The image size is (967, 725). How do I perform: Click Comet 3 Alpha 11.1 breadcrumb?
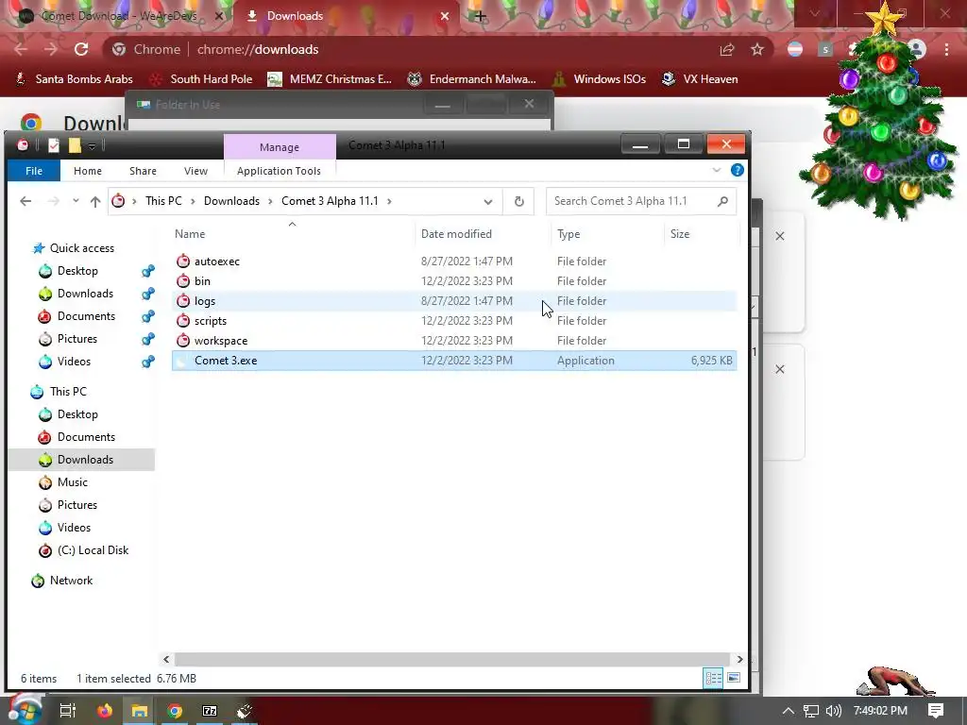pyautogui.click(x=330, y=201)
